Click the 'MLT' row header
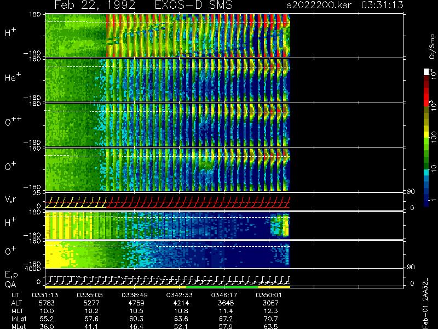Screen dimensions: 438x329 tap(18, 311)
